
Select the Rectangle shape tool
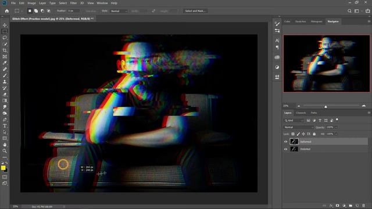click(x=5, y=138)
